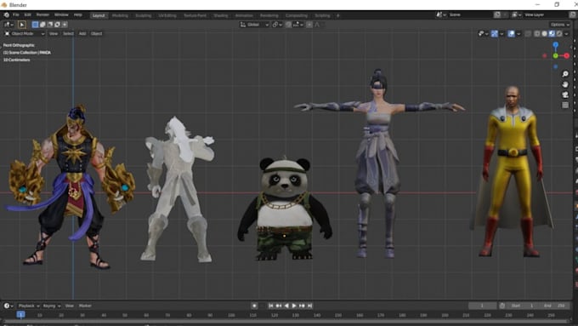578x326 pixels.
Task: Toggle the camera view icon
Action: click(565, 94)
